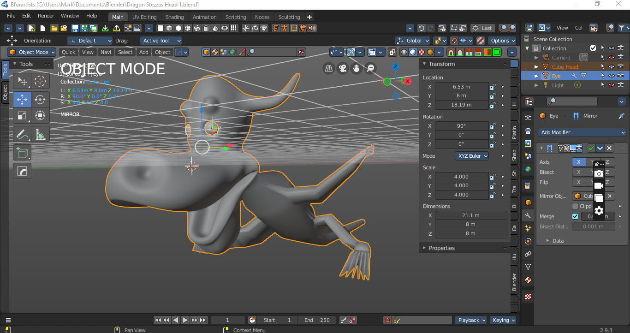Screen dimensions: 630x333
Task: Open the Add Modifier dropdown
Action: tap(583, 132)
